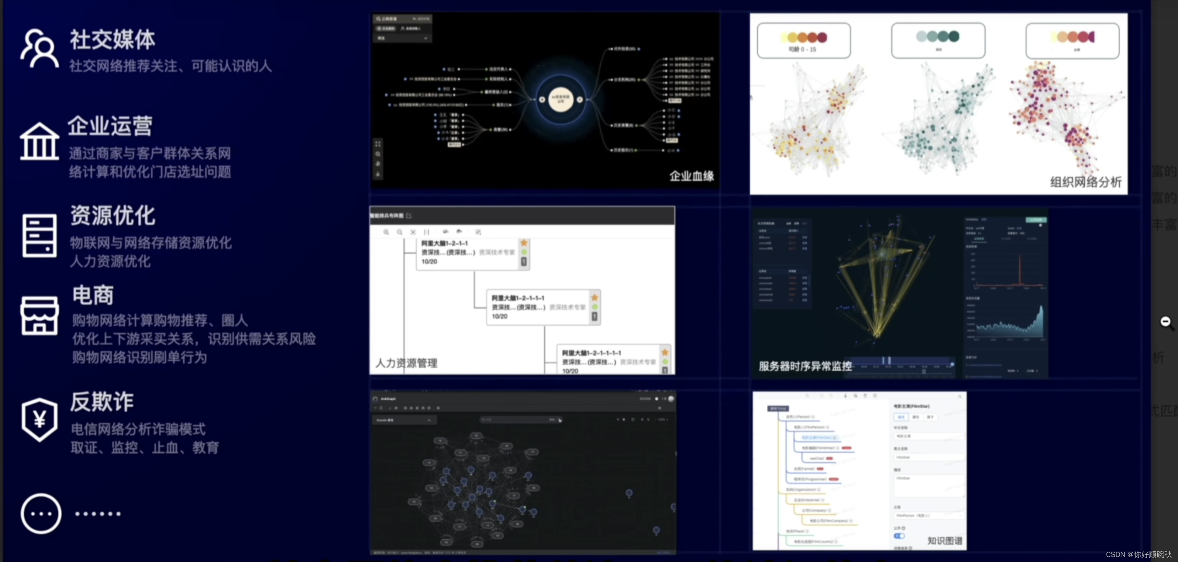Viewport: 1178px width, 562px height.
Task: Click fit-to-screen icon in 人力资源管理 toolbar
Action: coord(413,232)
